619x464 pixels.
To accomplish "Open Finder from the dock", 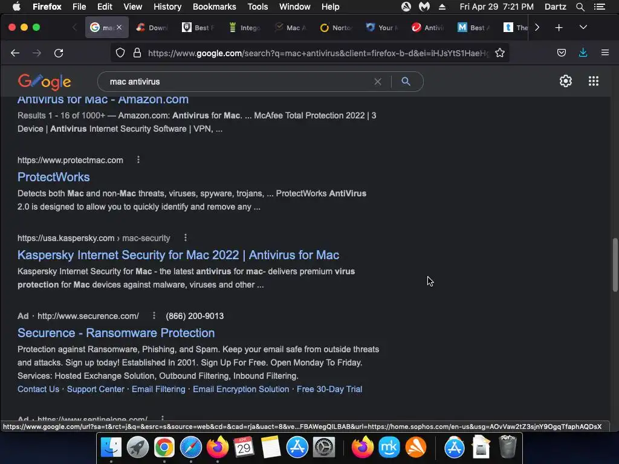I will click(111, 448).
